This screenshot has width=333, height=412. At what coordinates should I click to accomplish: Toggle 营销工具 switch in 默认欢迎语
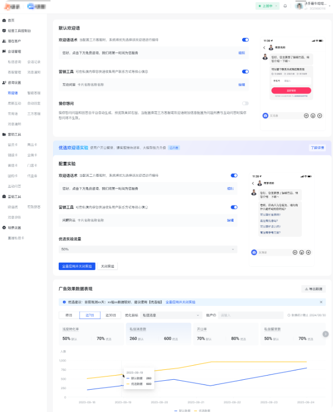pos(245,71)
